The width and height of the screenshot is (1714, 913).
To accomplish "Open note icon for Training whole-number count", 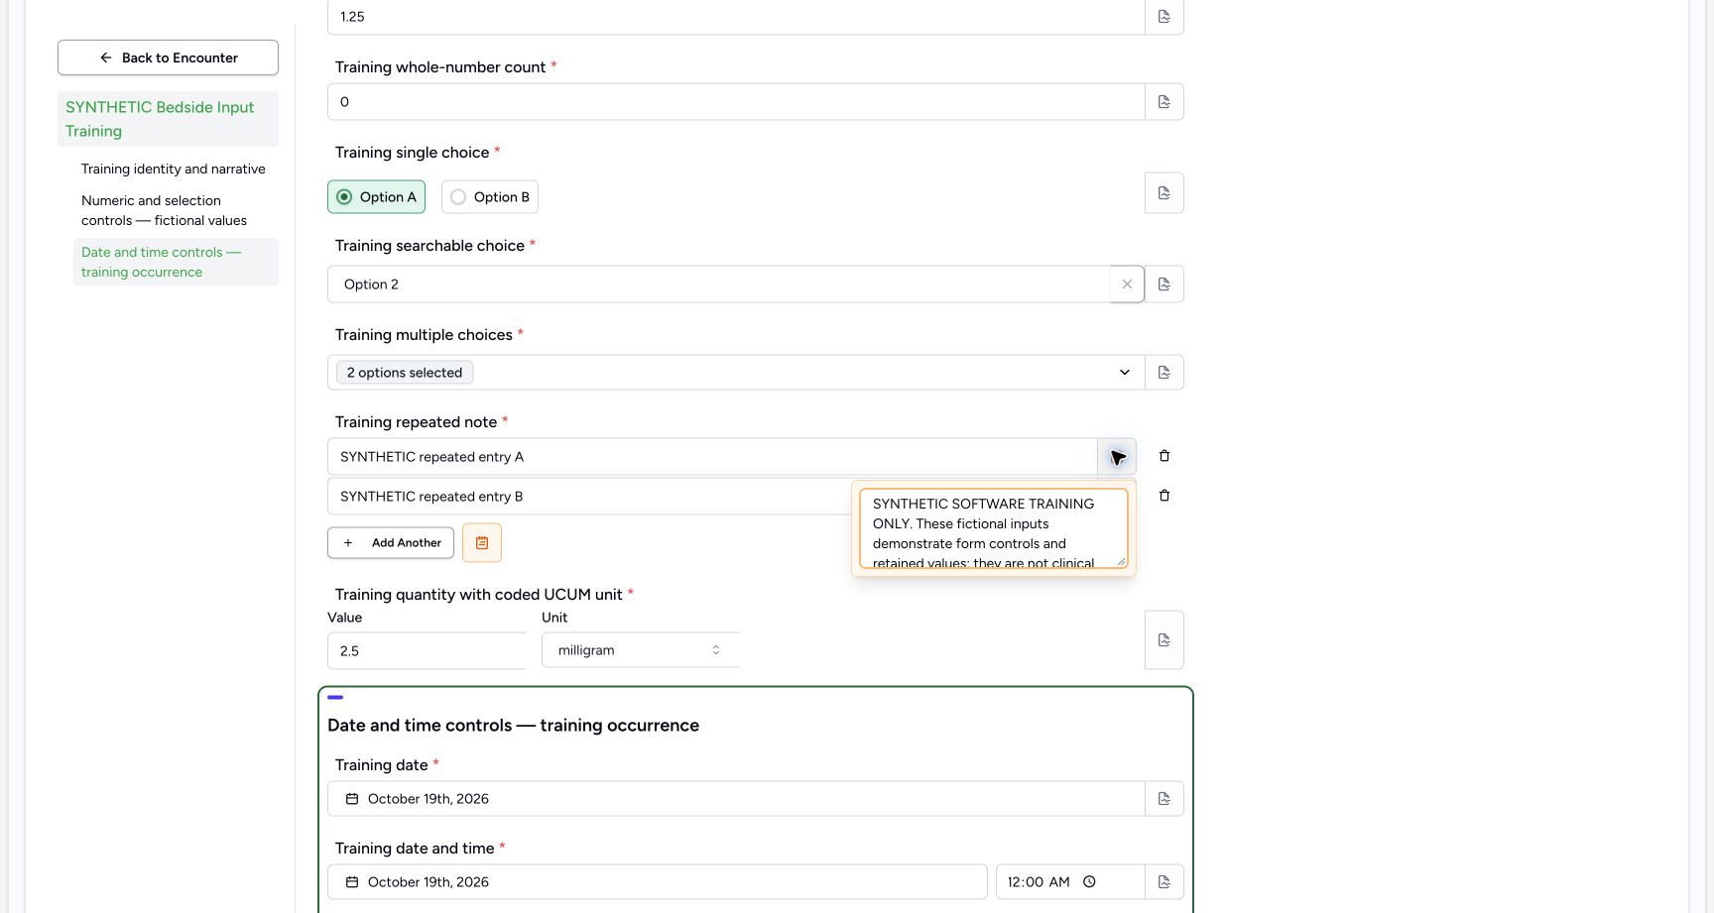I will tap(1164, 102).
